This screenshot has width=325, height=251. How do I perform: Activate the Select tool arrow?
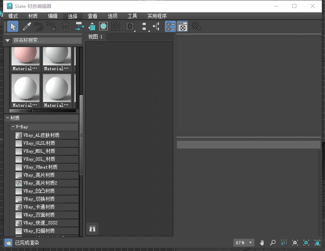coord(13,27)
